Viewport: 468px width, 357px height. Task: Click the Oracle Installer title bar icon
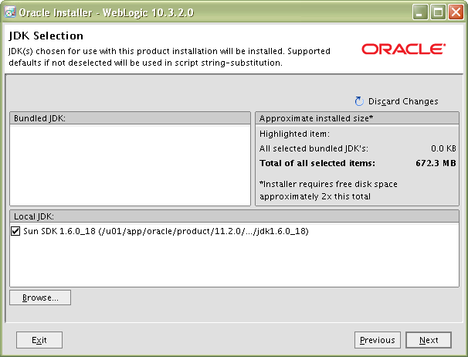pyautogui.click(x=11, y=12)
